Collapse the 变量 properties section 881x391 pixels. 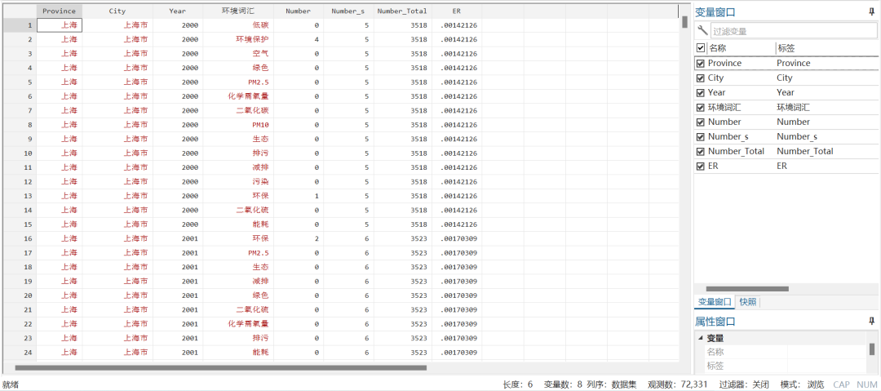(700, 338)
